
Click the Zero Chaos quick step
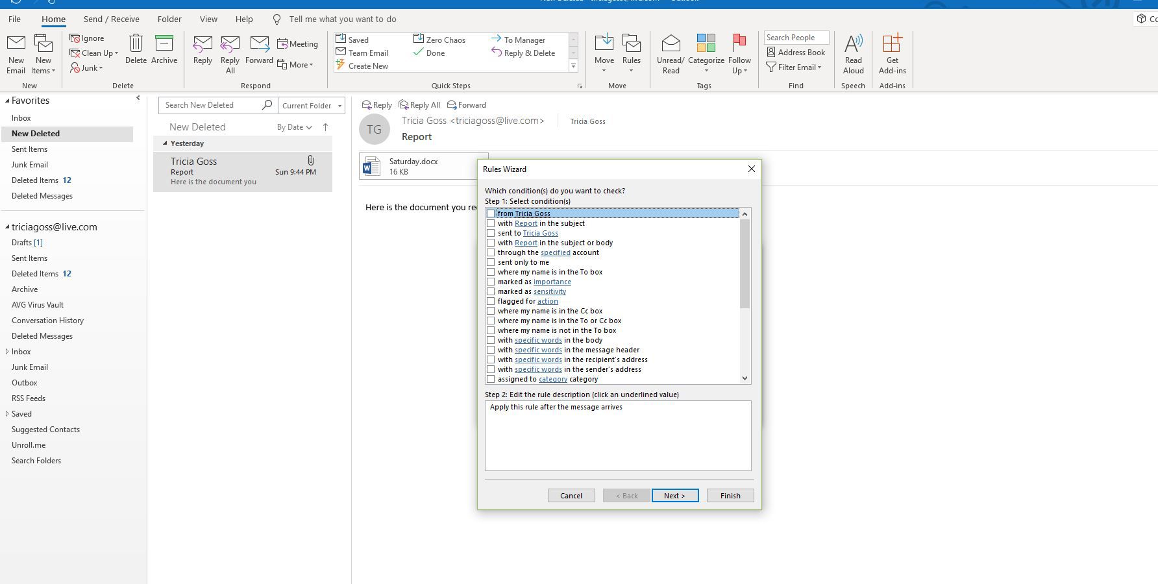[x=439, y=40]
